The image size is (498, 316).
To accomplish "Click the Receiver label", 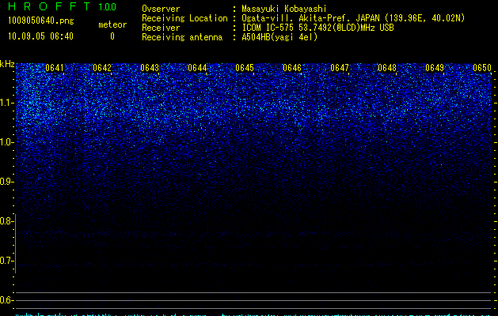I will (161, 28).
